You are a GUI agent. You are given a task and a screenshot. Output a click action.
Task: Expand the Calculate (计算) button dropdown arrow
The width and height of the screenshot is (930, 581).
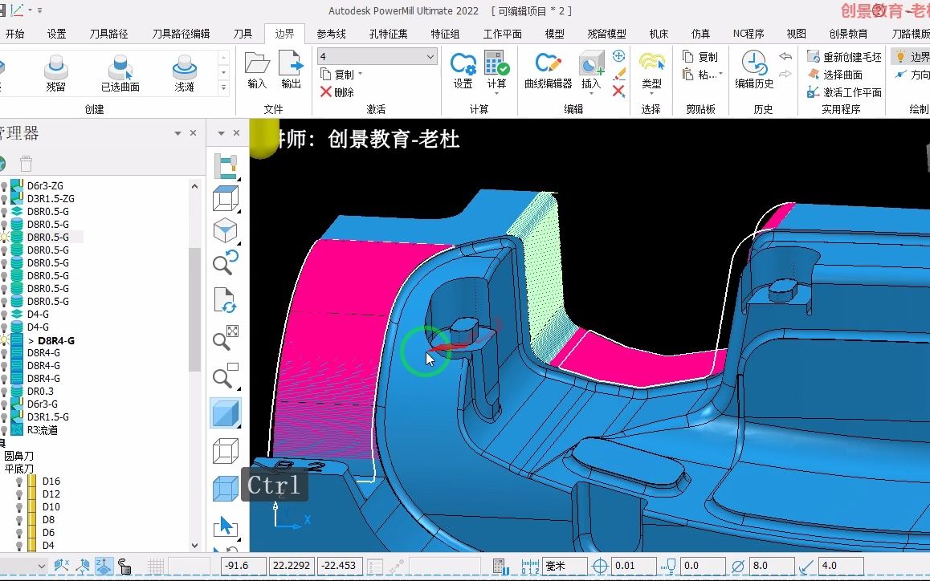click(x=497, y=94)
